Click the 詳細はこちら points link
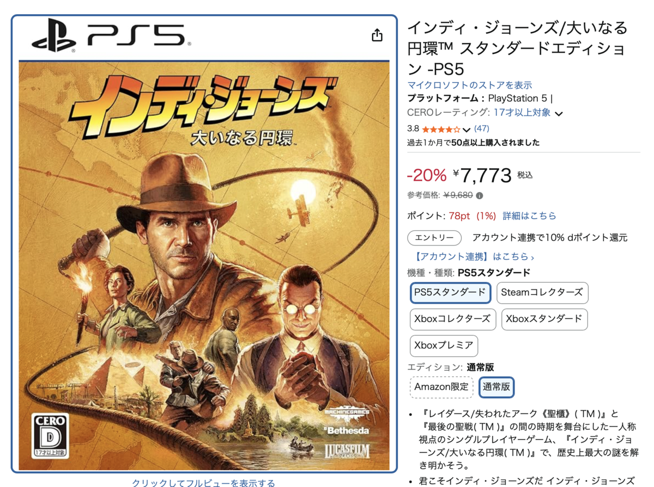The image size is (654, 487). tap(529, 216)
